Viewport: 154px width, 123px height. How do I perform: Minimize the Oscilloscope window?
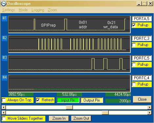pos(139,4)
